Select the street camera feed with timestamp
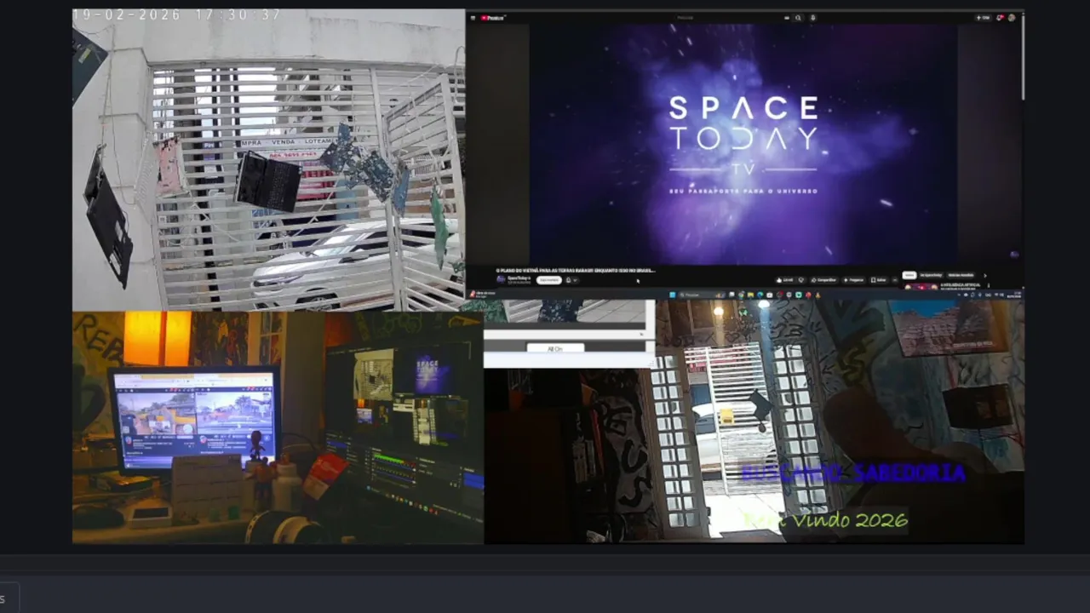The height and width of the screenshot is (613, 1090). tap(269, 160)
